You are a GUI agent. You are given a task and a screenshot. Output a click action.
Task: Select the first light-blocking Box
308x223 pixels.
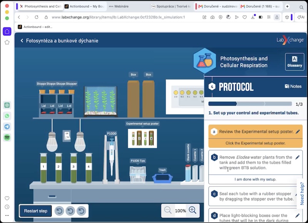[x=133, y=99]
